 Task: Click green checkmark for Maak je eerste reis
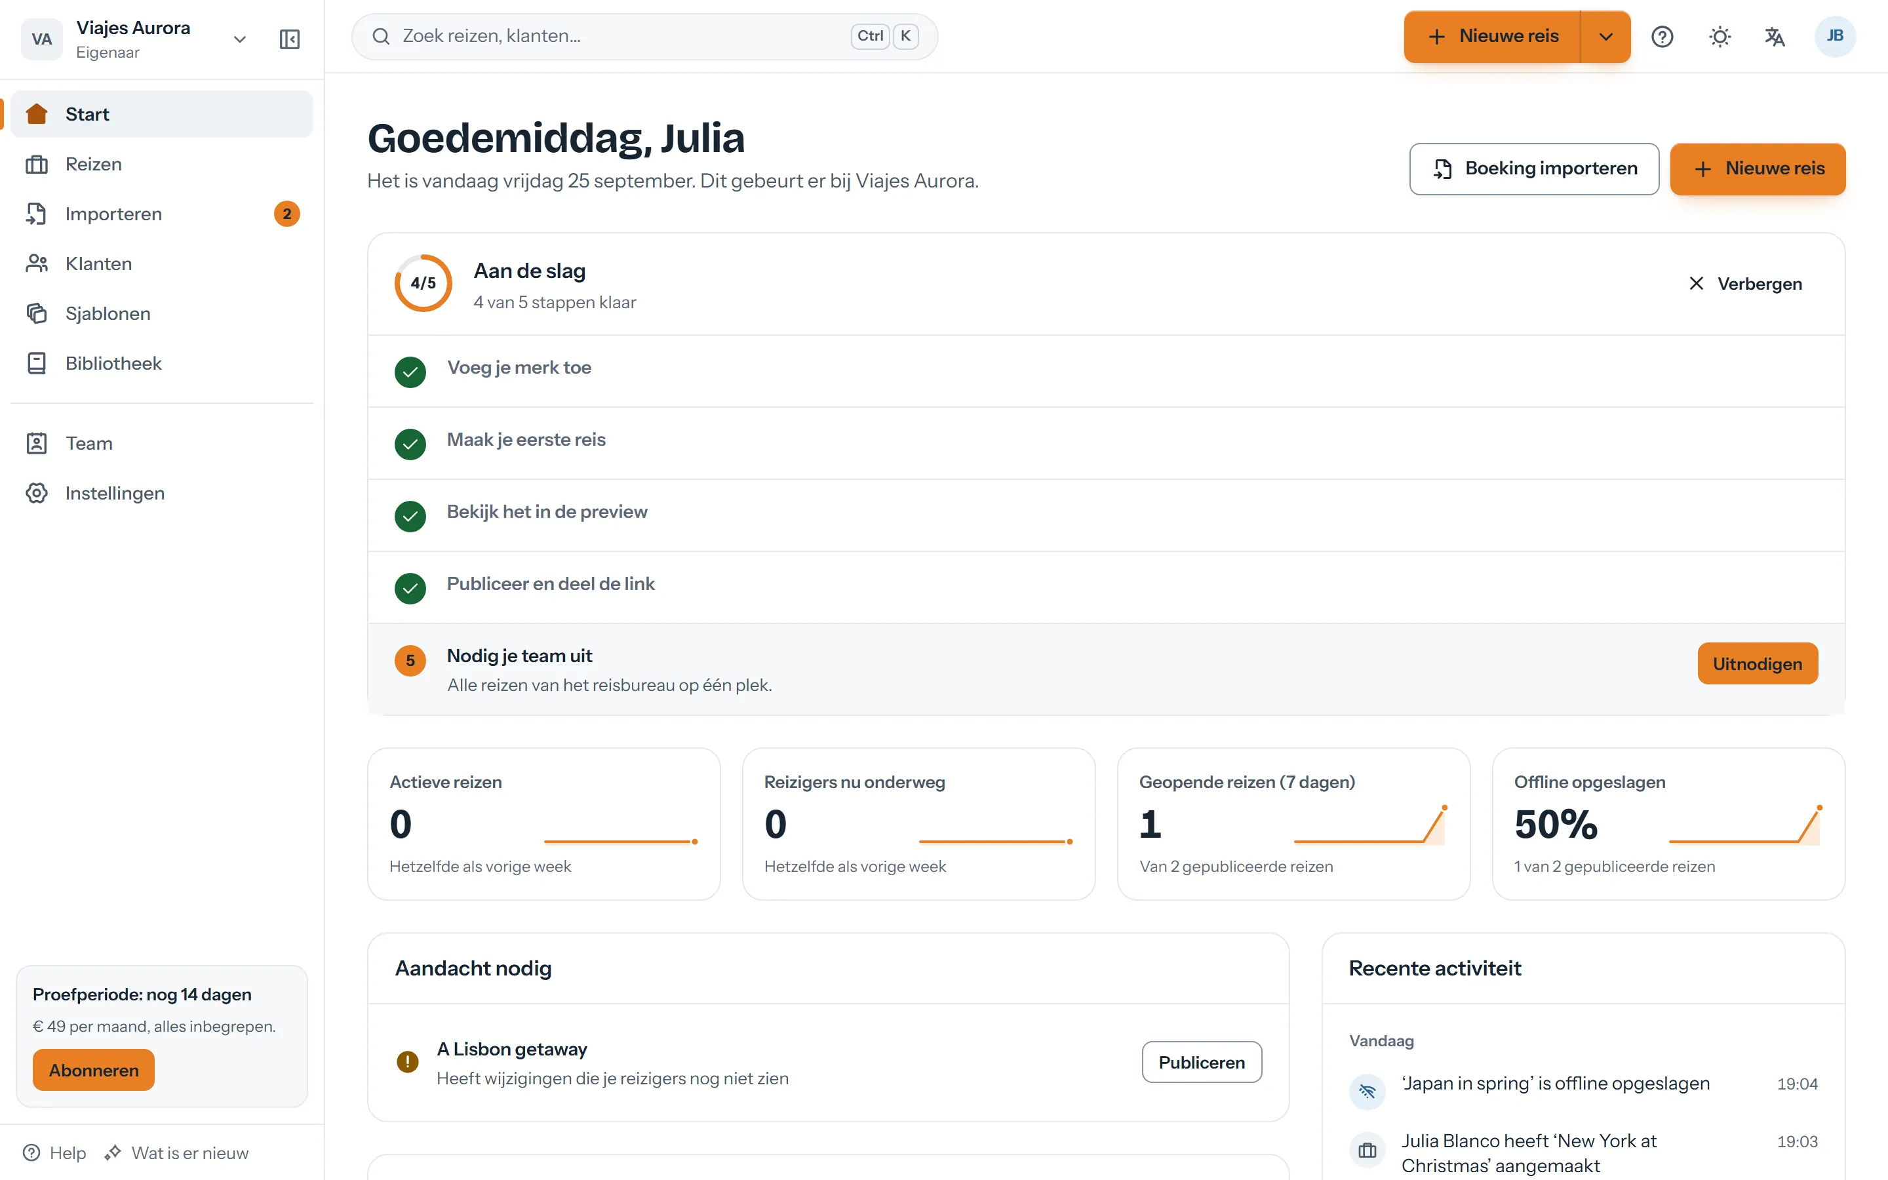click(x=410, y=444)
